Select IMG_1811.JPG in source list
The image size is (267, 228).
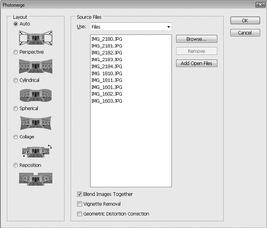point(107,80)
